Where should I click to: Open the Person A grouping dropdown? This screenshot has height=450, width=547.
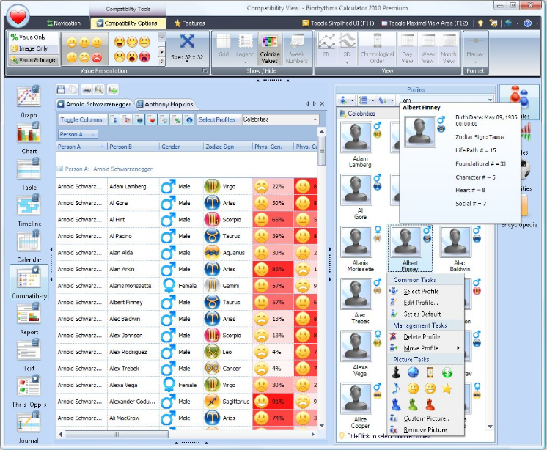tap(78, 134)
